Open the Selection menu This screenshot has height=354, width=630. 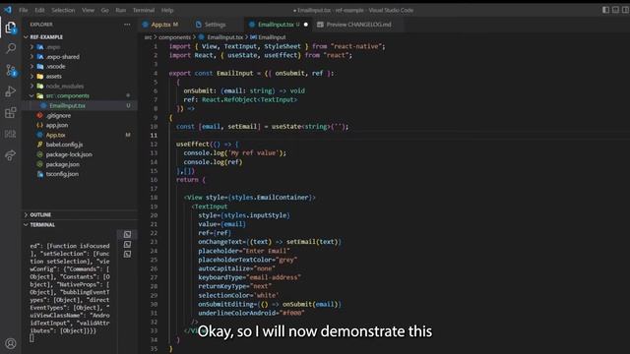(63, 10)
